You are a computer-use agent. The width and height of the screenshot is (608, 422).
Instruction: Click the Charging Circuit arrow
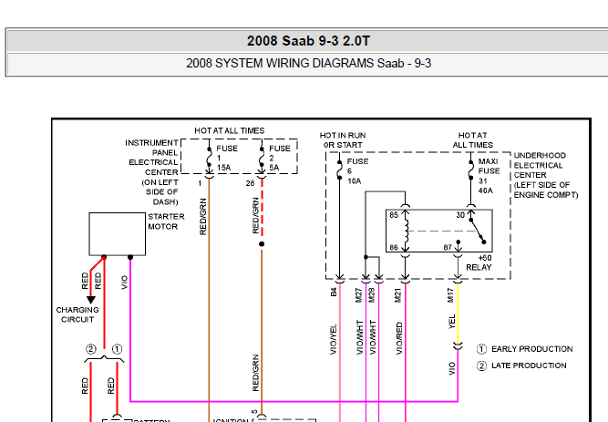(x=91, y=300)
